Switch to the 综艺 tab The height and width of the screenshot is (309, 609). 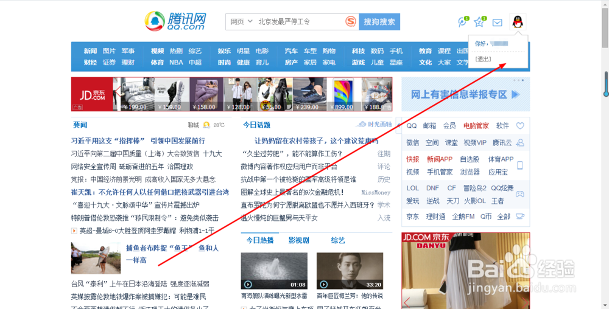click(338, 240)
